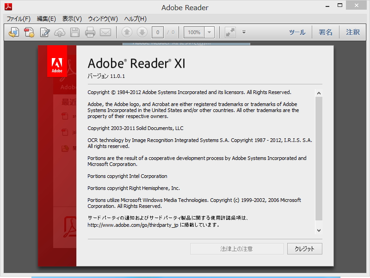Open the zoom level dropdown
This screenshot has height=278, width=370.
[x=207, y=32]
